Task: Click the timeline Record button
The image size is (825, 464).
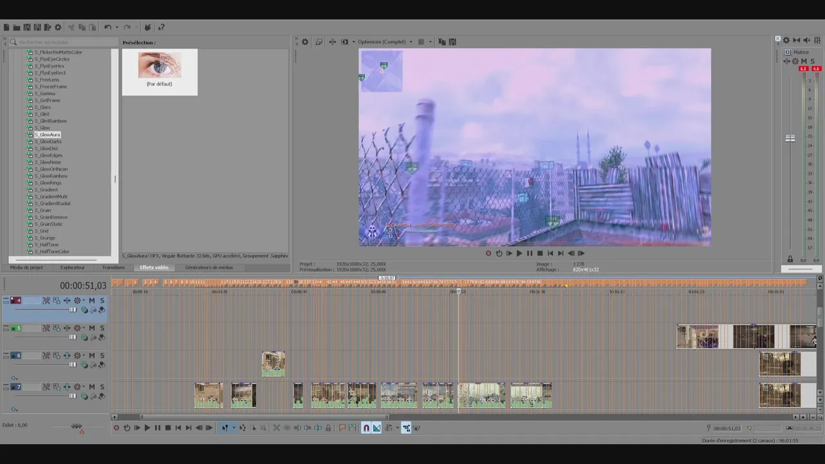Action: coord(117,428)
